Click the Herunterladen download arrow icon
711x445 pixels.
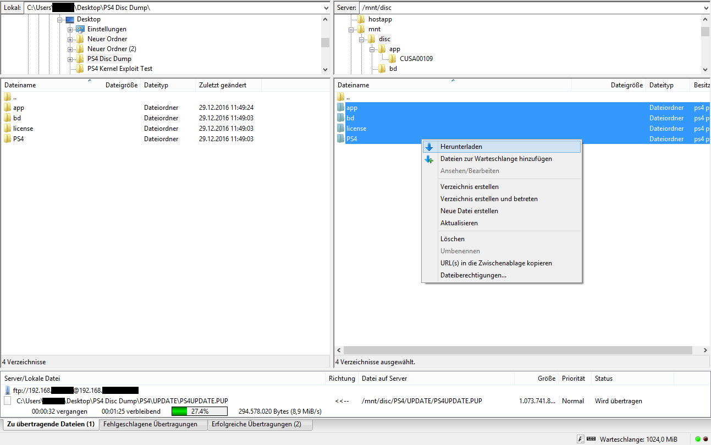click(x=429, y=147)
